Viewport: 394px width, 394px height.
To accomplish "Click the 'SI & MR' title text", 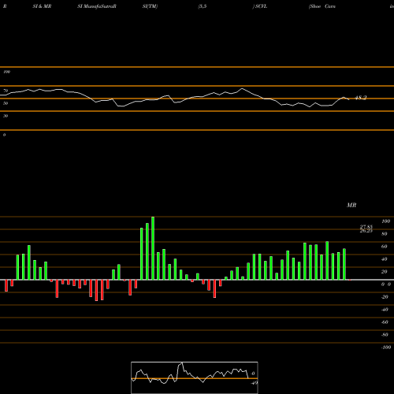I will click(42, 6).
